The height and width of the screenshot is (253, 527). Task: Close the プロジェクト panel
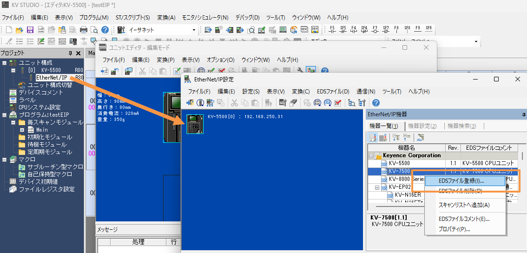pos(79,53)
